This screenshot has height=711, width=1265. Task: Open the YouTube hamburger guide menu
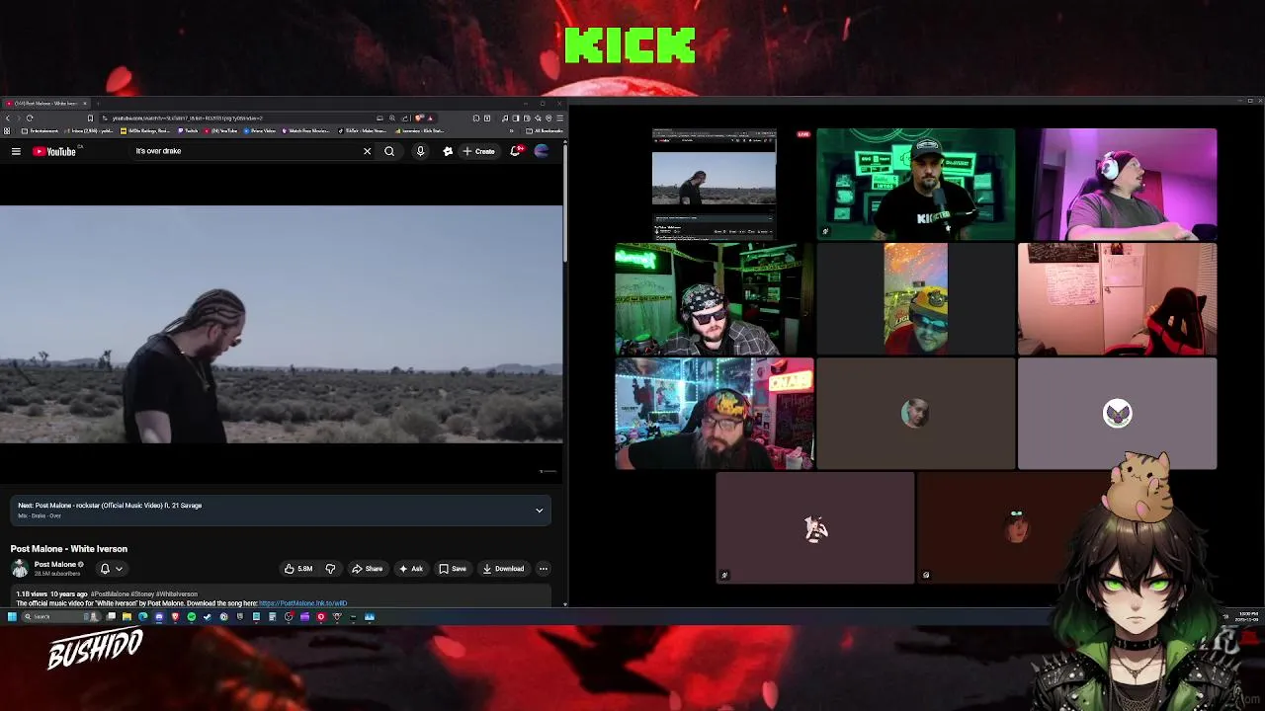click(x=16, y=151)
